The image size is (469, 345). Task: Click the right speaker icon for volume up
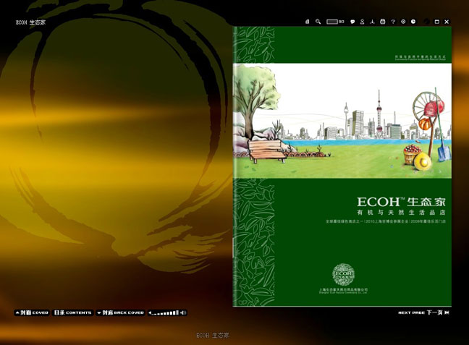pyautogui.click(x=183, y=312)
